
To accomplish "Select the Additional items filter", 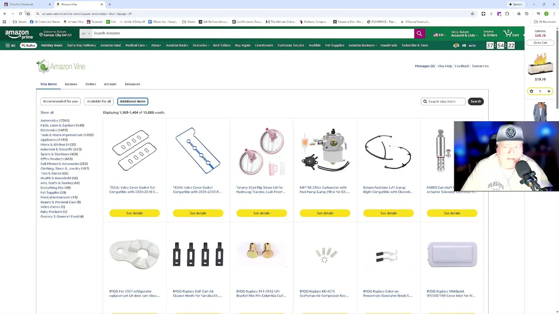I will click(x=133, y=101).
